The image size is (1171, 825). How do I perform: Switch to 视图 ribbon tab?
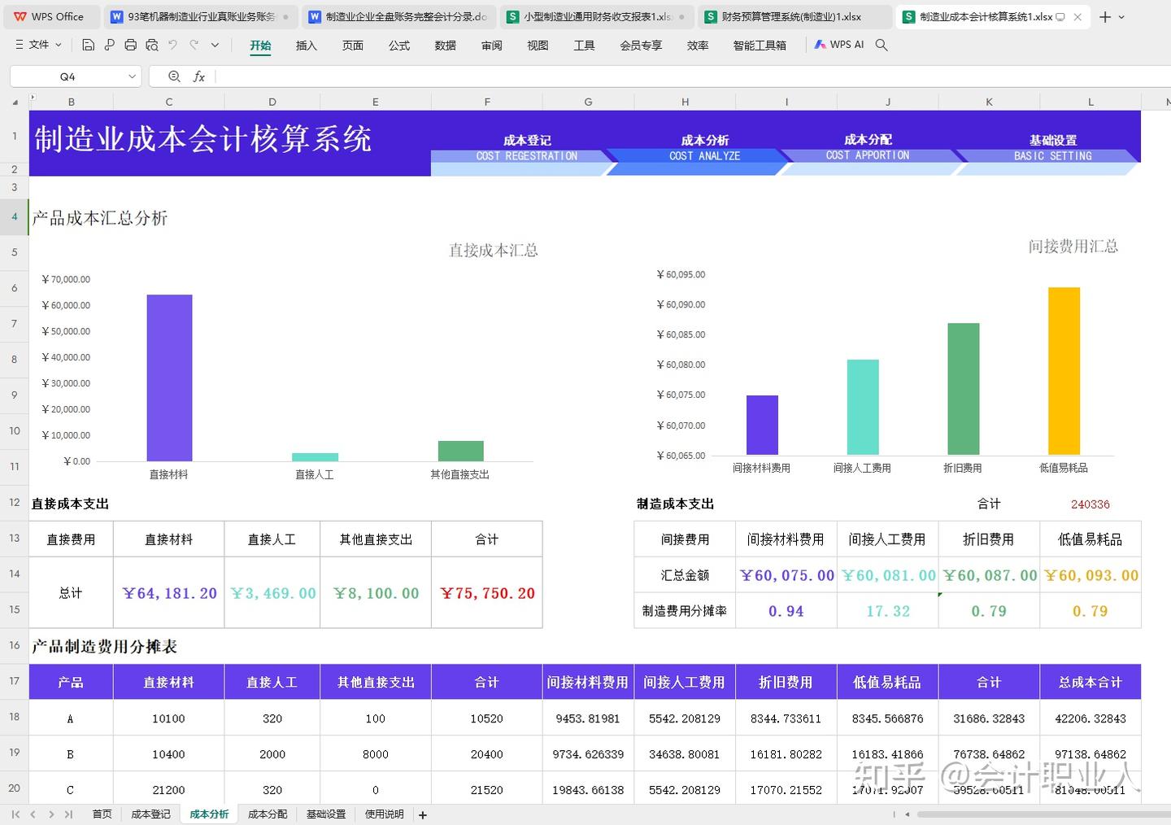coord(538,46)
